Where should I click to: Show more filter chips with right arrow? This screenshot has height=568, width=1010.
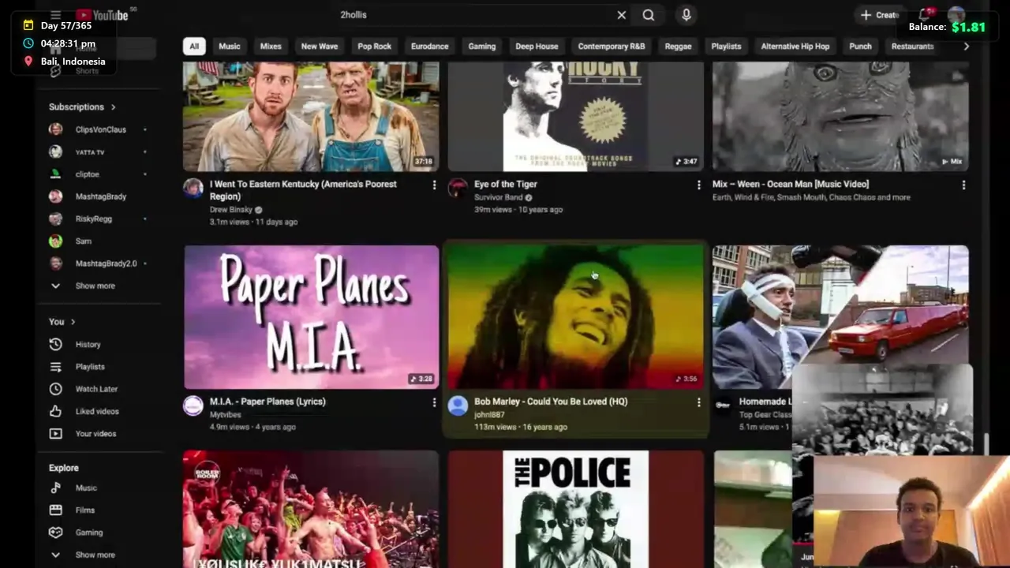click(967, 47)
